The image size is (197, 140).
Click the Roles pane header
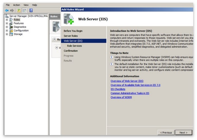click(55, 16)
